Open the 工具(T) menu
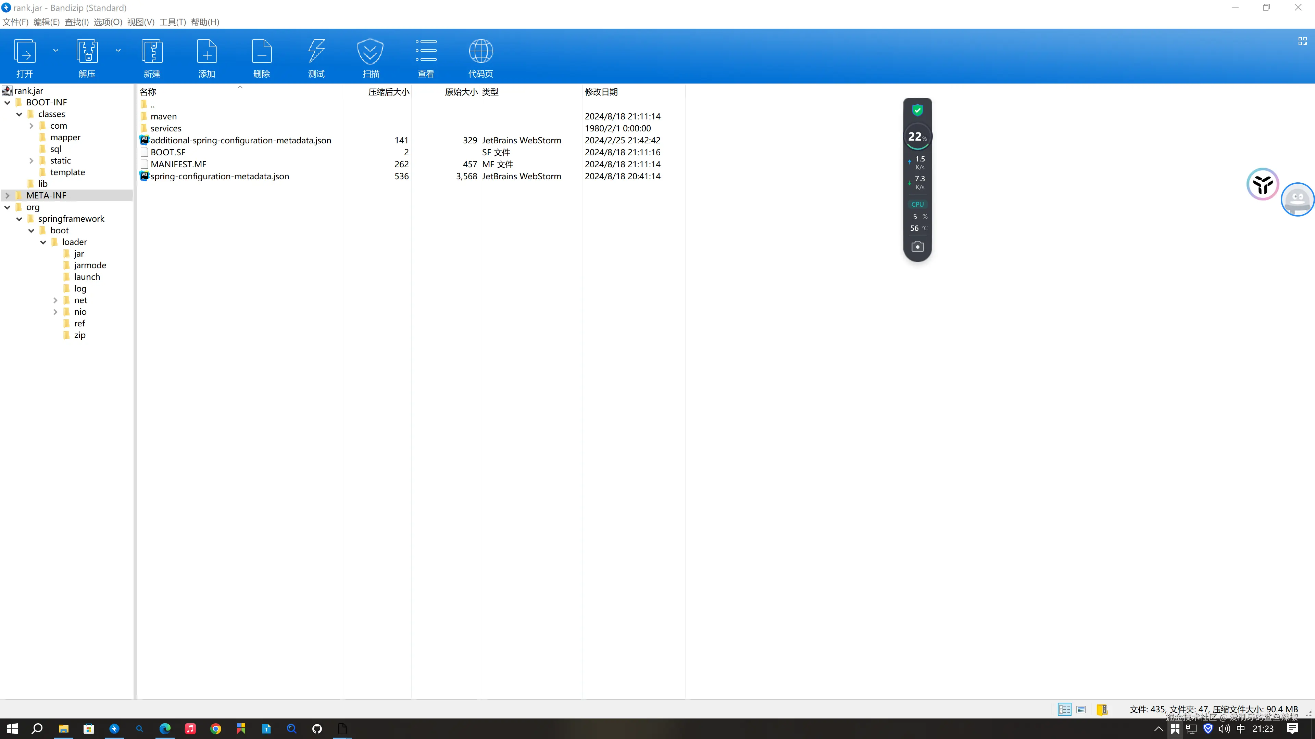The height and width of the screenshot is (739, 1315). (173, 22)
